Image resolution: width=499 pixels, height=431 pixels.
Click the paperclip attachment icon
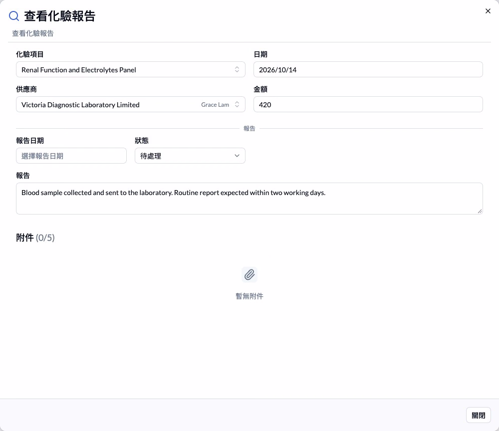(x=249, y=274)
